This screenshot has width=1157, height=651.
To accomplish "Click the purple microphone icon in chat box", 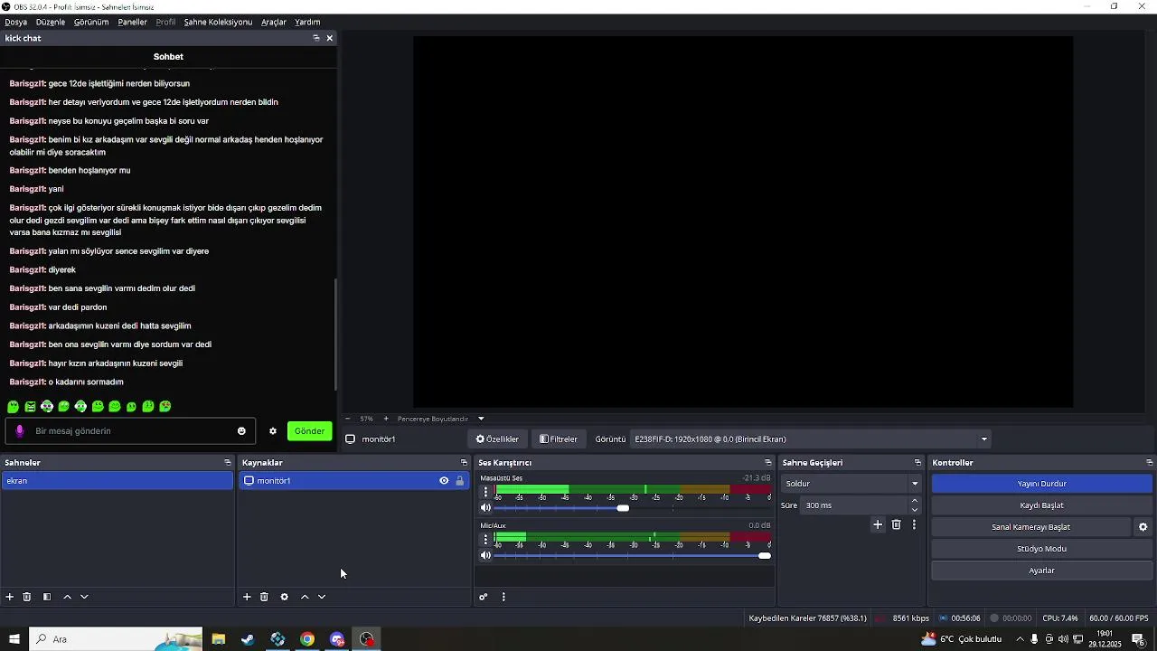I will coord(20,431).
